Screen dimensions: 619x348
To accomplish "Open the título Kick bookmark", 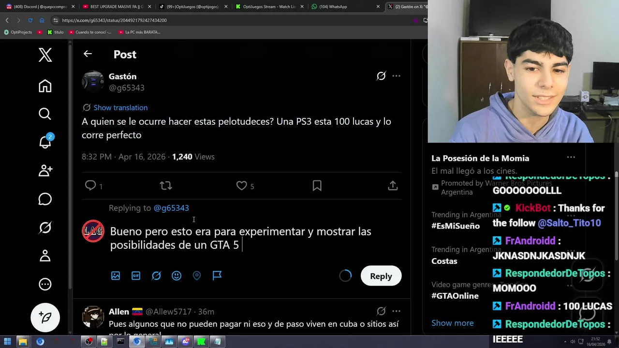I will (56, 32).
